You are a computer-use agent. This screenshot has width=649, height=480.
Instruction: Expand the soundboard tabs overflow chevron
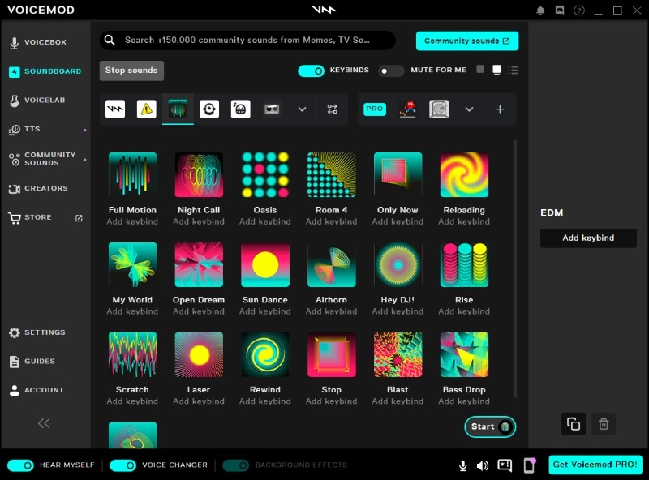pos(302,109)
